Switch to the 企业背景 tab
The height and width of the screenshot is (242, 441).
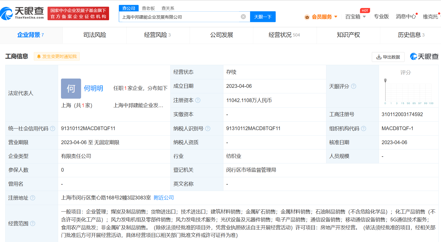click(31, 35)
